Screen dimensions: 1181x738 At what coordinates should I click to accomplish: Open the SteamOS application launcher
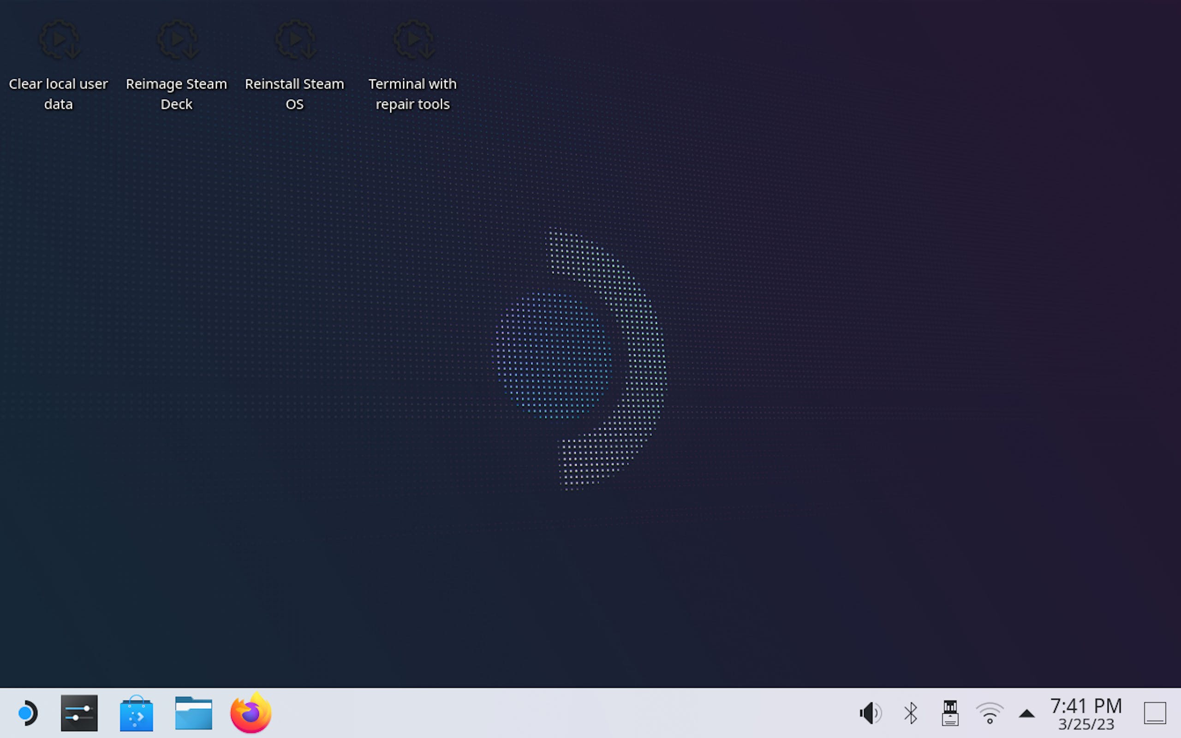click(27, 714)
